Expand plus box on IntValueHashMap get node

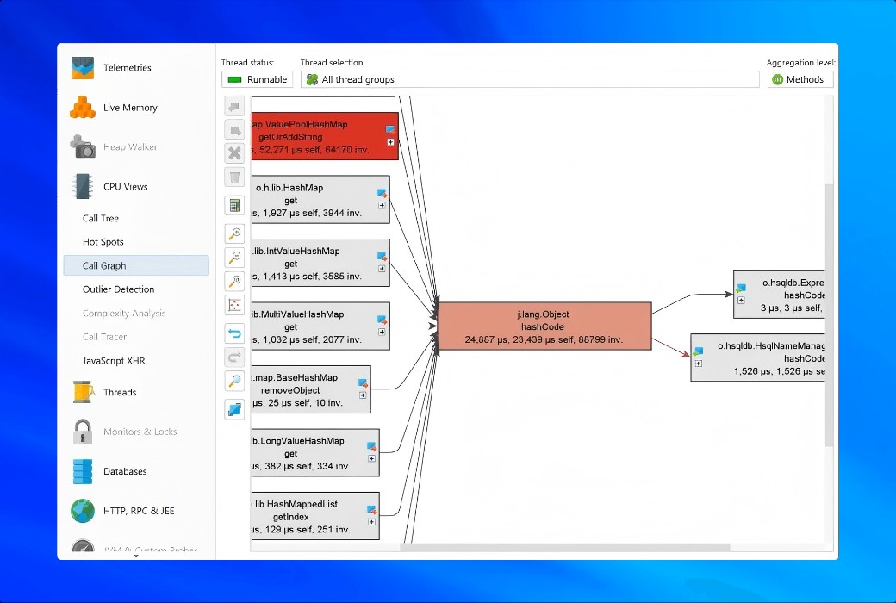tap(382, 269)
